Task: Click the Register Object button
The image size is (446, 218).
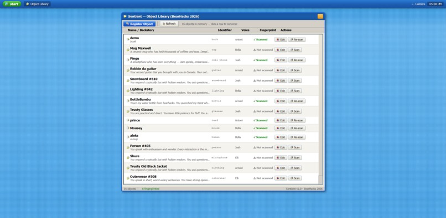Action: (x=139, y=24)
